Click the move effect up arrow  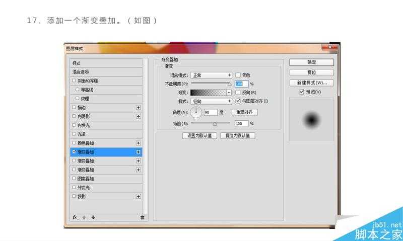(x=84, y=217)
